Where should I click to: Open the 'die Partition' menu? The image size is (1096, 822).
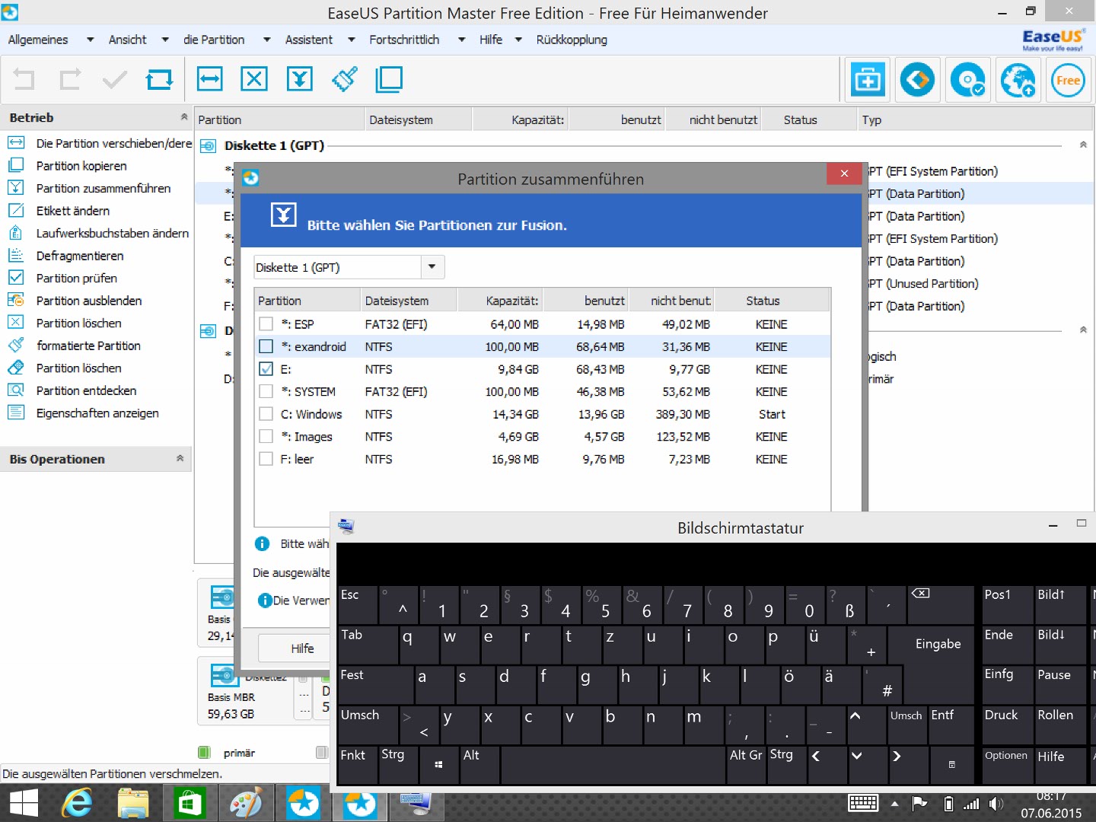pyautogui.click(x=214, y=40)
